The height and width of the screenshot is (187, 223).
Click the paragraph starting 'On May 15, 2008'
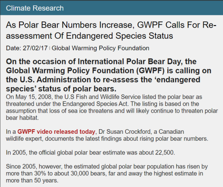112,107
